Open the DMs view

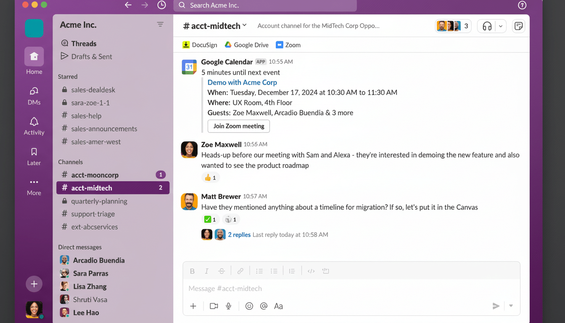coord(34,95)
